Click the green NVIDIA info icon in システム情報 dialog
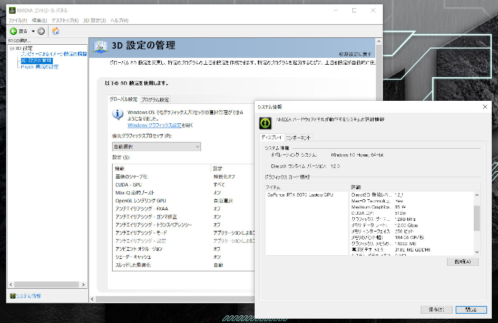The height and width of the screenshot is (323, 498). pos(265,123)
